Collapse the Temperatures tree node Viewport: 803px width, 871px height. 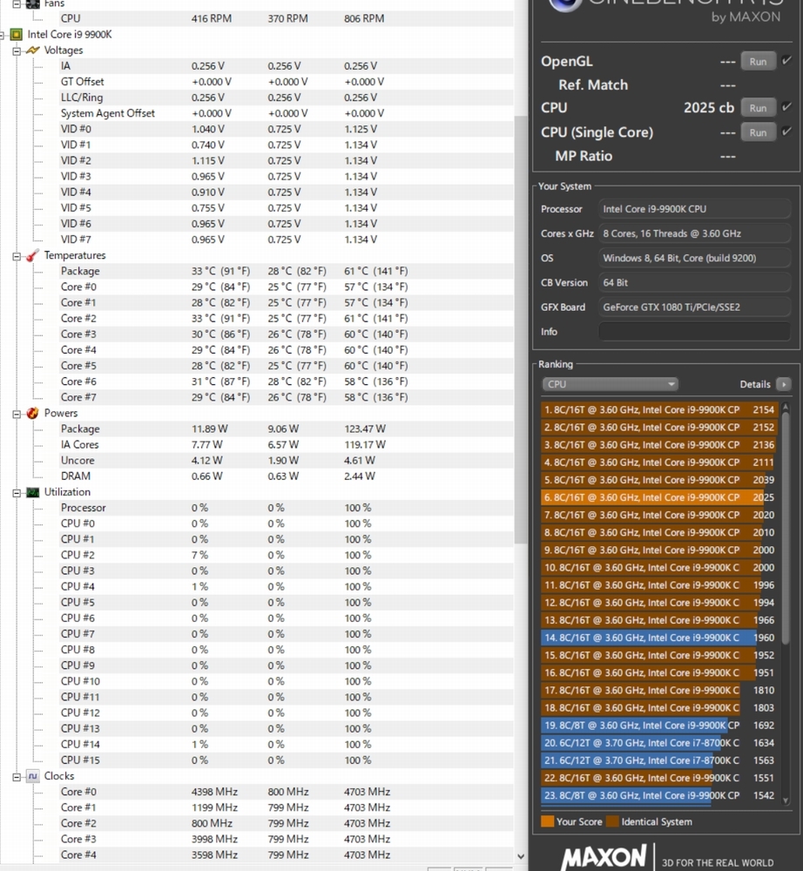[x=17, y=256]
